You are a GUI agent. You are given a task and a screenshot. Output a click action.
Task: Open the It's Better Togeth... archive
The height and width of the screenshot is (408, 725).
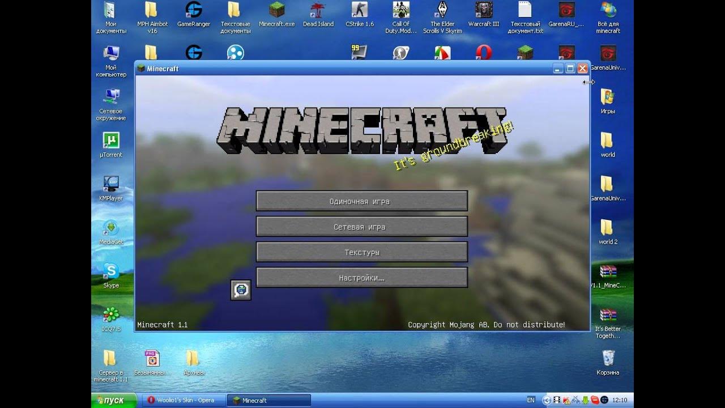608,323
